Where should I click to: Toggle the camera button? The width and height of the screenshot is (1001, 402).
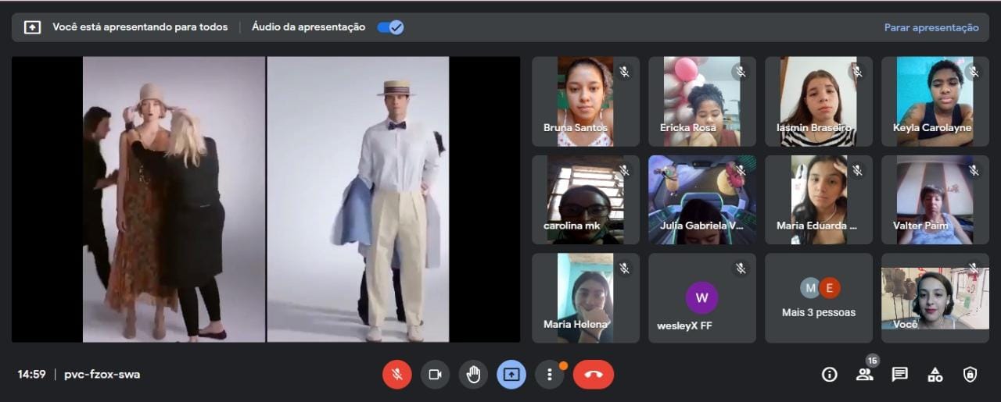435,375
